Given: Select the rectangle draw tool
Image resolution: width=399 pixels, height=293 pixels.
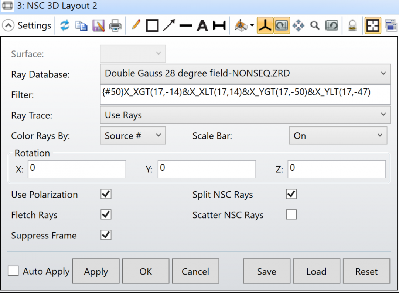Looking at the screenshot, I should pyautogui.click(x=152, y=26).
